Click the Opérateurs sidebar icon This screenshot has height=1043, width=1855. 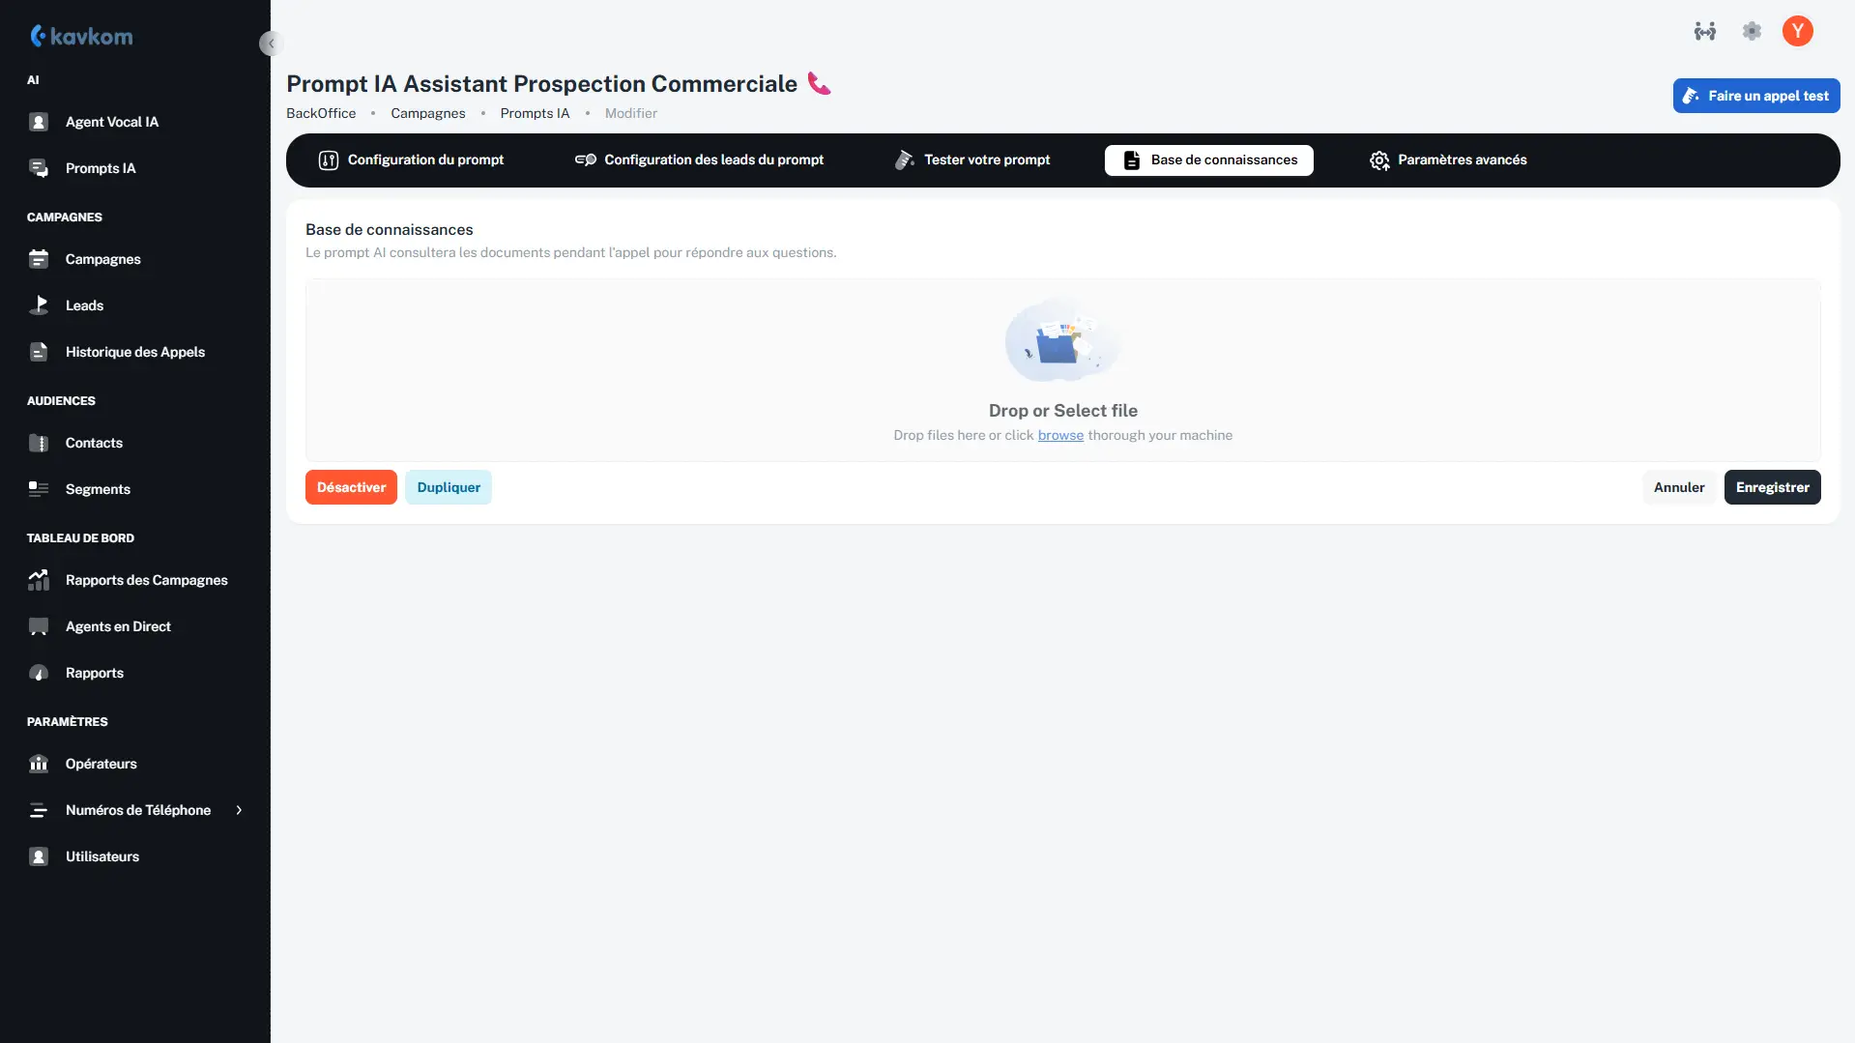39,764
